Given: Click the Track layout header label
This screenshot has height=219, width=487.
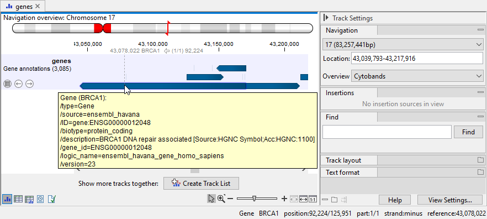Looking at the screenshot, I should click(x=343, y=160).
